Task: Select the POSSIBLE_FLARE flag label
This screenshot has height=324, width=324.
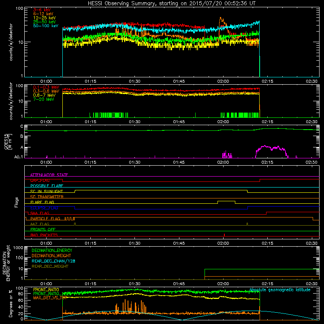Action: (x=47, y=186)
